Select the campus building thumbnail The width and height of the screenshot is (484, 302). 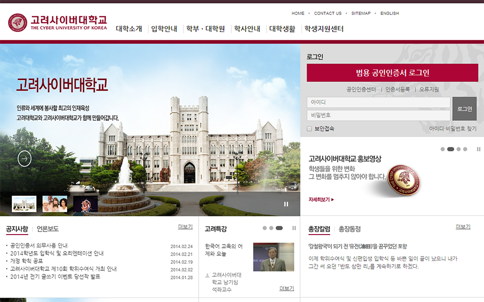coord(24,204)
